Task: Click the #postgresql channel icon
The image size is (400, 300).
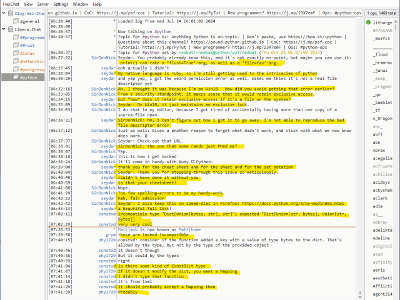Action: [16, 69]
